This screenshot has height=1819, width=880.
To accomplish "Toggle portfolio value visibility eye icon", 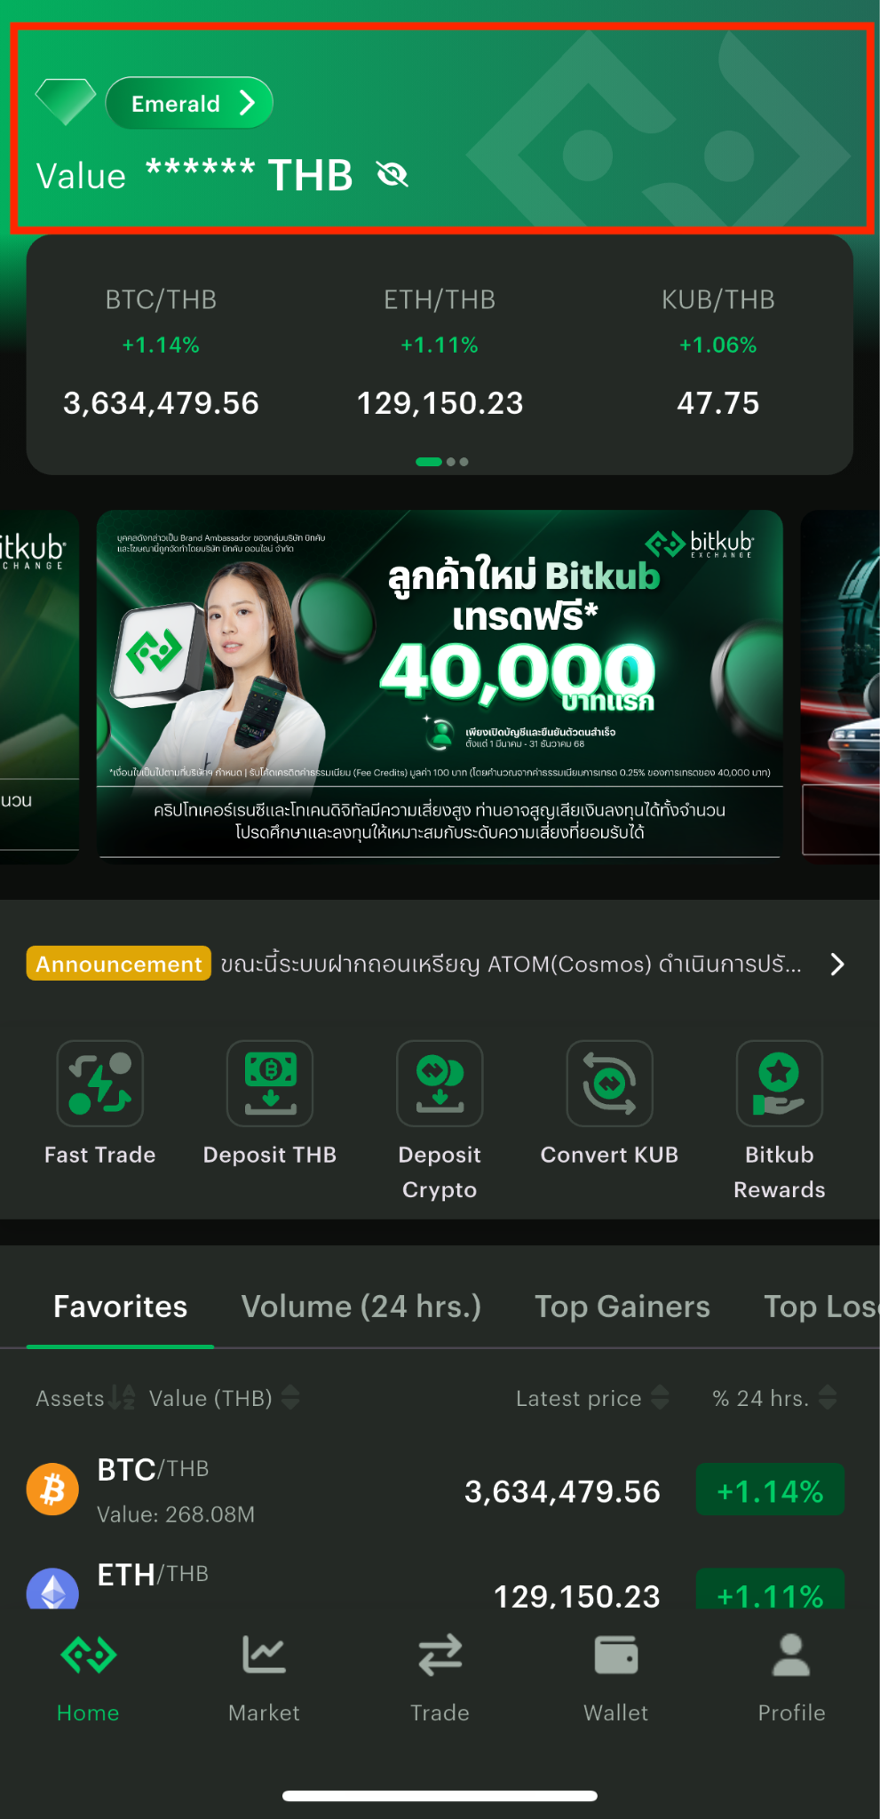I will (x=392, y=175).
